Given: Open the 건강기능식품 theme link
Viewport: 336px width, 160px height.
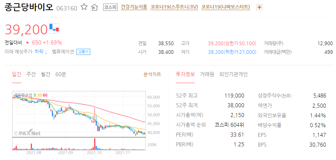Looking at the screenshot, I should point(134,7).
